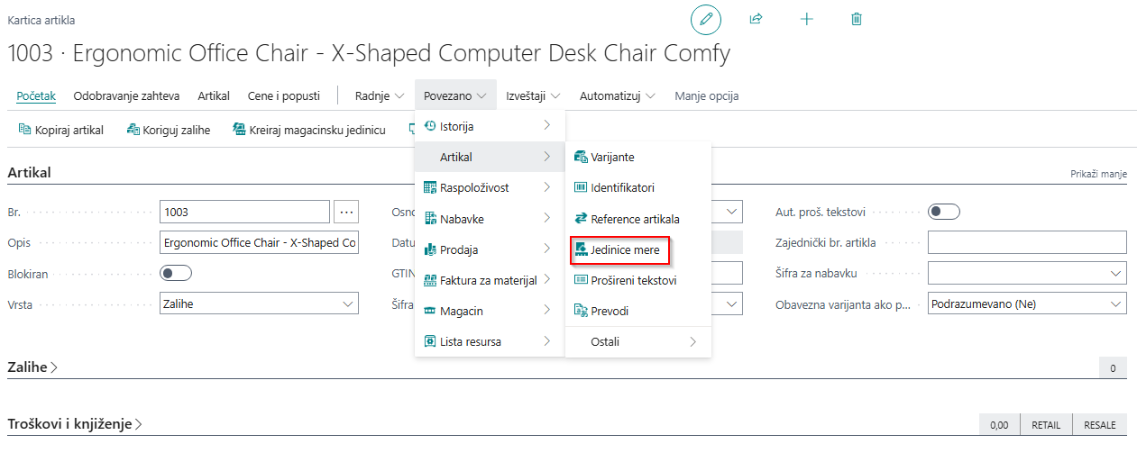The width and height of the screenshot is (1137, 462).
Task: Select Varijante in the Artikal submenu
Action: tap(612, 157)
